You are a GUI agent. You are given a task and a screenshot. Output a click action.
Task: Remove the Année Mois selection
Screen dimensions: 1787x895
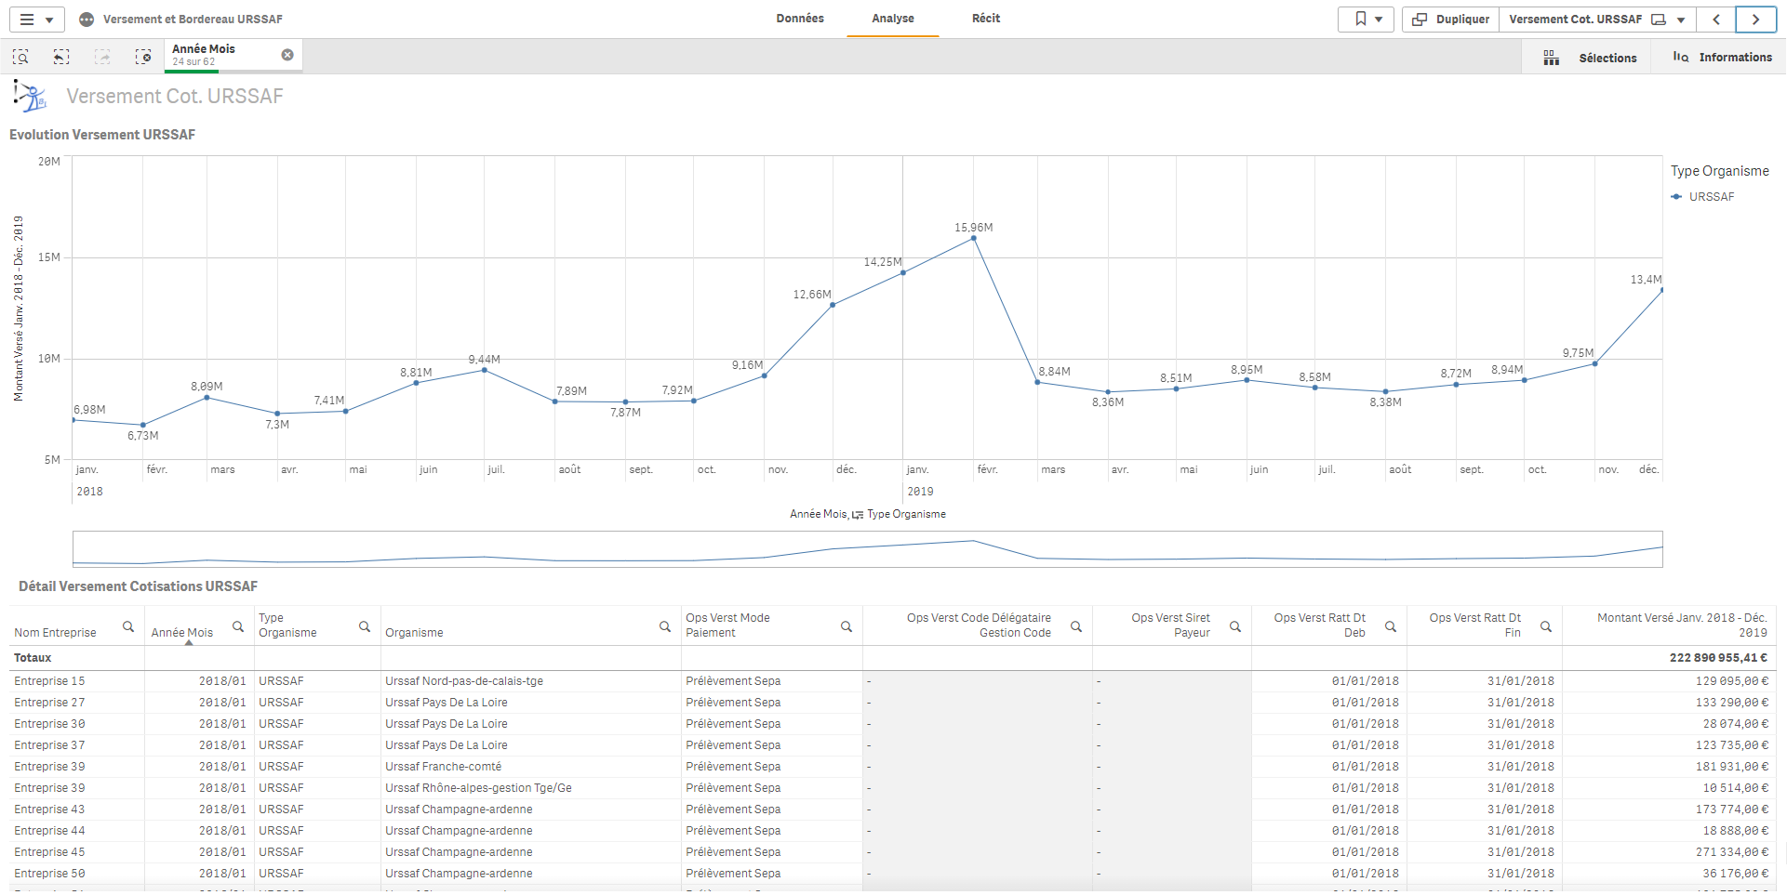(287, 55)
